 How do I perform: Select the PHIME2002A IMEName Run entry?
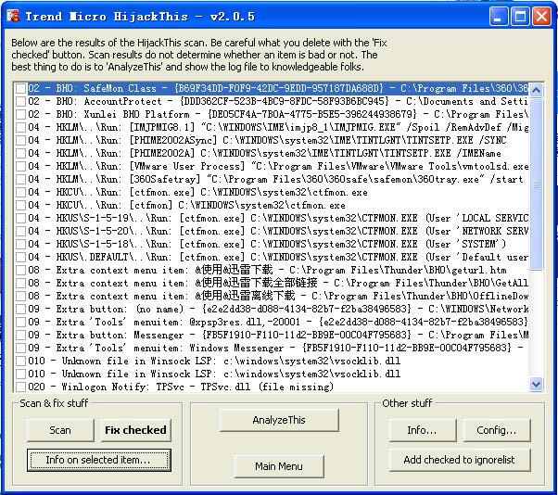pos(264,153)
